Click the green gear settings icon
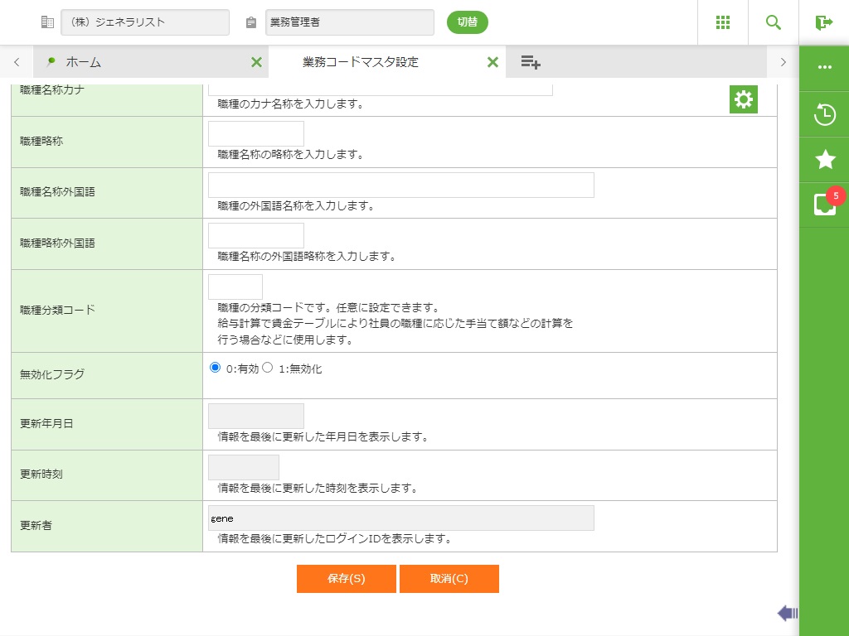The image size is (849, 636). pyautogui.click(x=743, y=99)
